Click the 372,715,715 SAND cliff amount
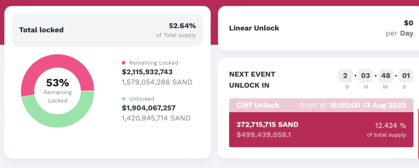Image resolution: width=419 pixels, height=168 pixels. 267,125
